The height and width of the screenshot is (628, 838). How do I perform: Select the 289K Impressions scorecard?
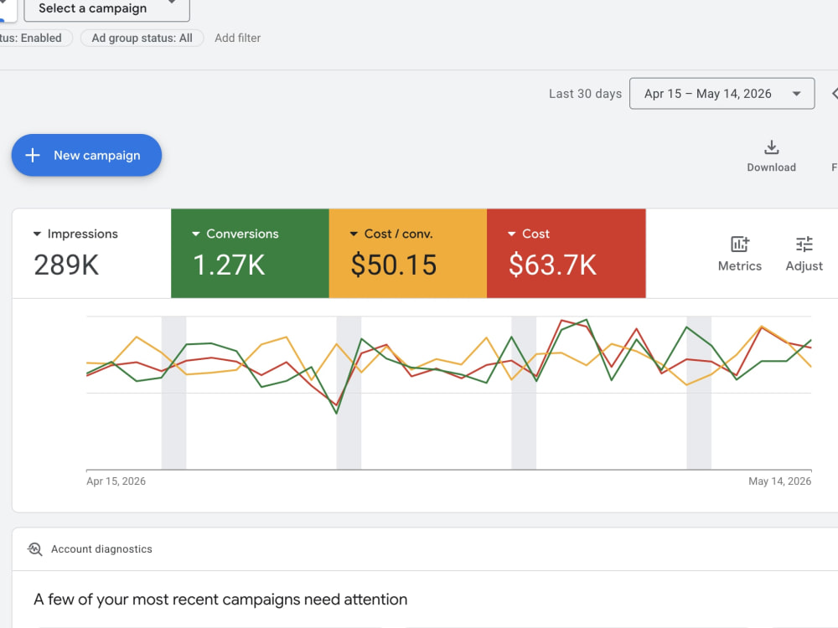[x=91, y=253]
